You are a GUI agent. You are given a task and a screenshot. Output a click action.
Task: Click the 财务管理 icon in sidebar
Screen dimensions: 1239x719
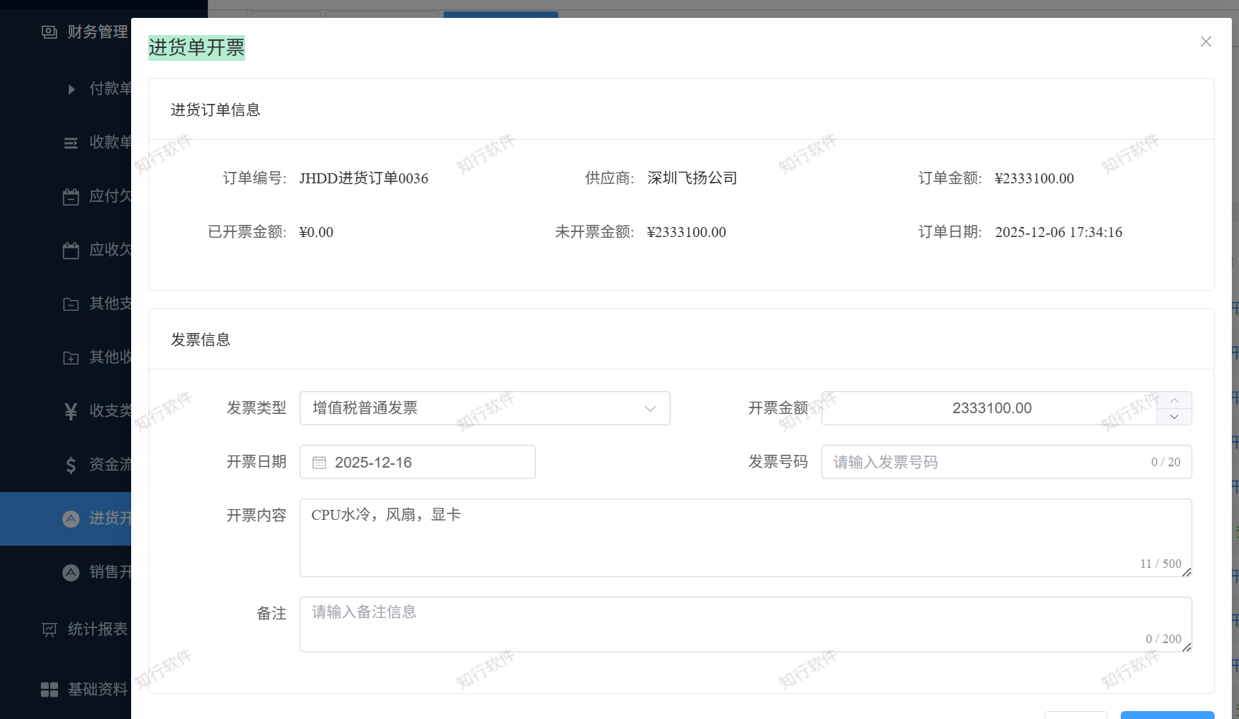(x=49, y=32)
